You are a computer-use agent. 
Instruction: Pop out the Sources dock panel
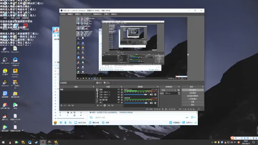[122, 87]
